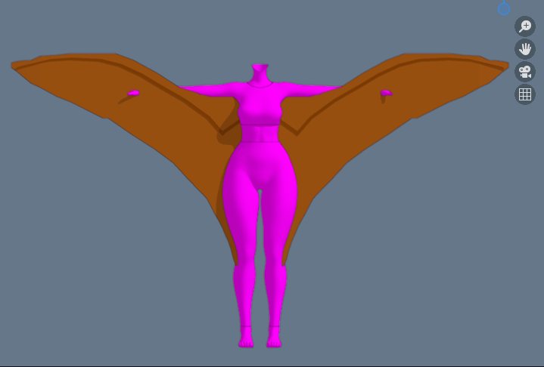This screenshot has height=367, width=544.
Task: Click the blue circle gizmo handle
Action: tap(504, 9)
